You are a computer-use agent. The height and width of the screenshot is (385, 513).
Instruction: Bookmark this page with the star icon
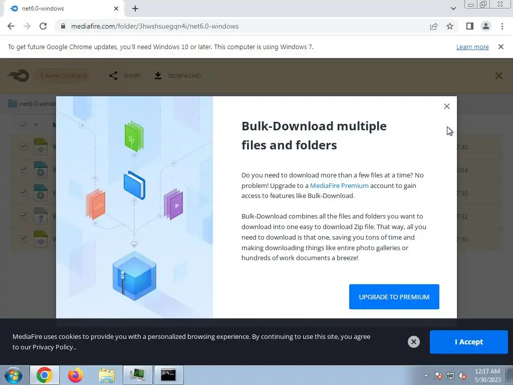coord(450,26)
